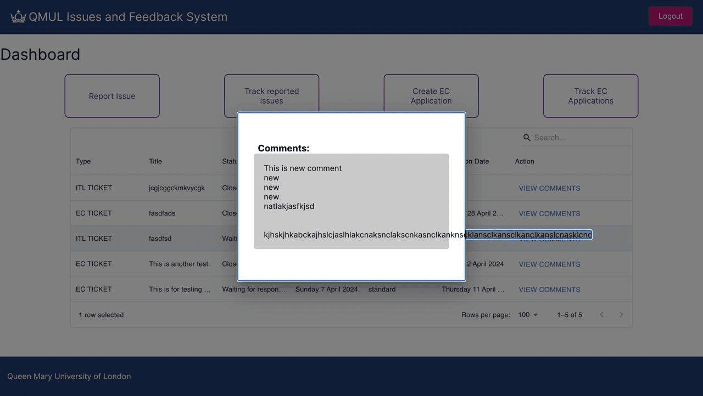
Task: Open Track EC Applications card
Action: point(590,96)
